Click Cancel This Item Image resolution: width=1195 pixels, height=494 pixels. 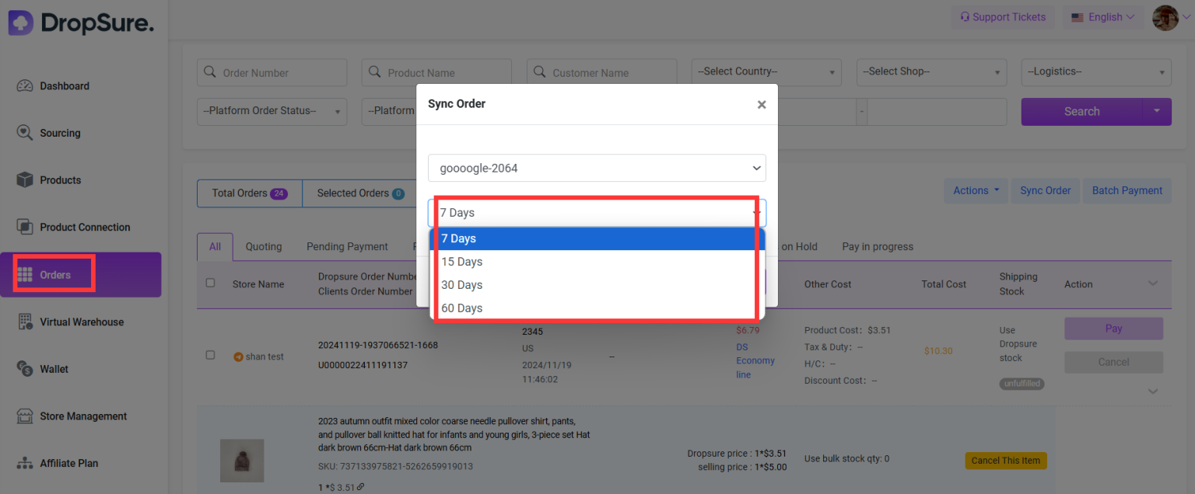point(1005,460)
